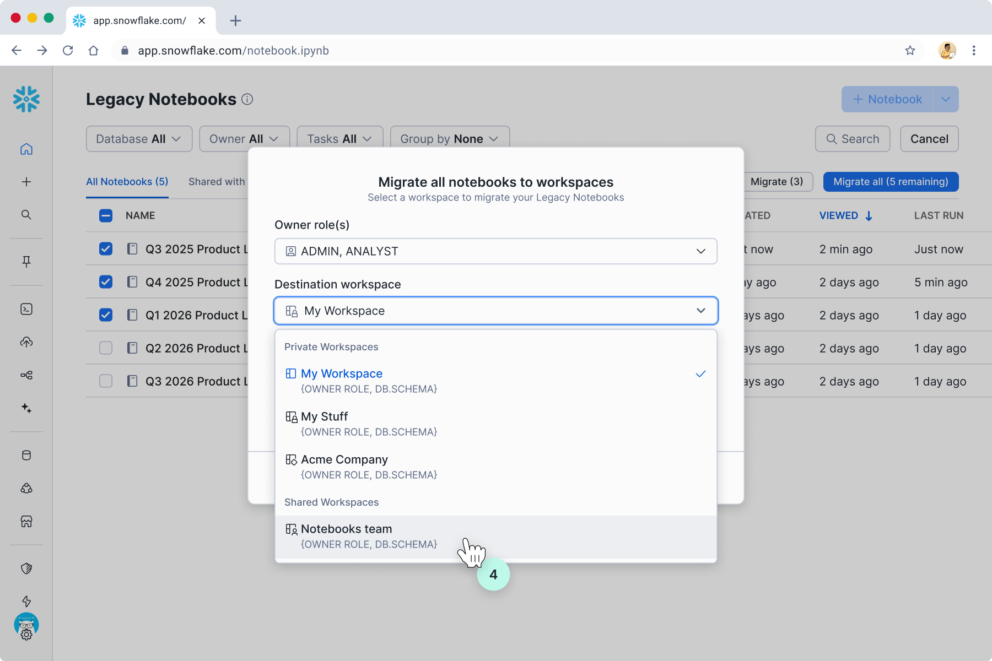Select My Workspace from the workspace list
992x661 pixels.
point(496,381)
